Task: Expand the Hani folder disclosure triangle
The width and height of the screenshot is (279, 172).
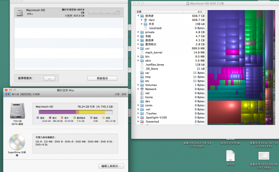Action: tap(142, 20)
